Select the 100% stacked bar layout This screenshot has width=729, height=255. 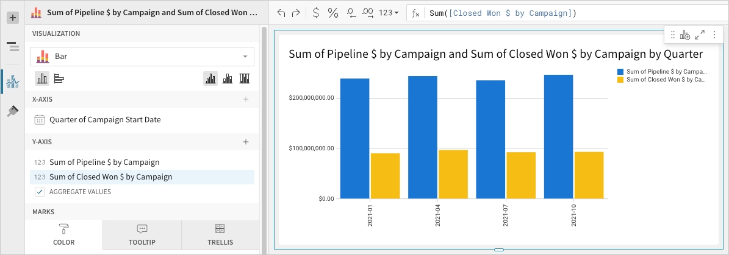pyautogui.click(x=245, y=78)
